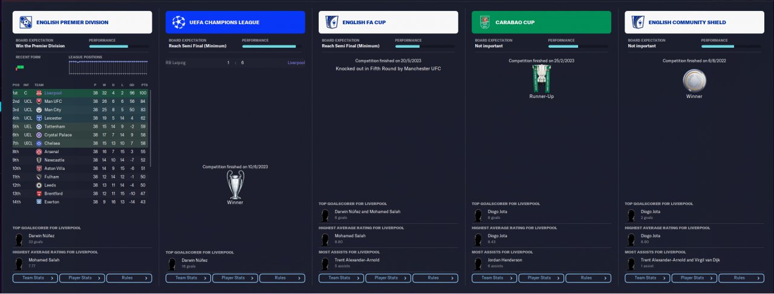Click Trent Alexander-Arnold and Virgil van Dijk text
This screenshot has width=774, height=294.
[x=680, y=261]
